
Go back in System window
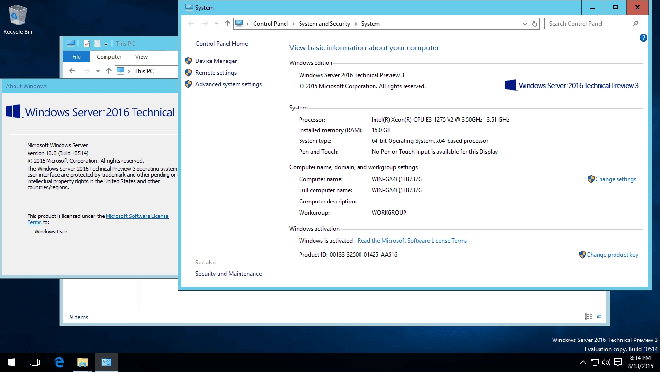(x=191, y=24)
